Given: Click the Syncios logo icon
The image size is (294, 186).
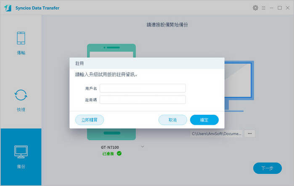Looking at the screenshot, I should click(8, 8).
